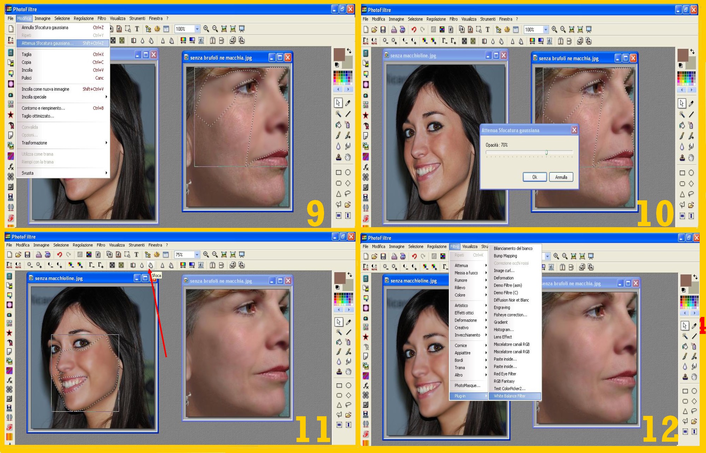Select 'Incolla come nuova immagine' menu entry
The image size is (706, 453).
point(46,89)
